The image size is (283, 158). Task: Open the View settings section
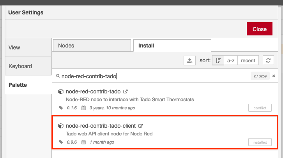point(14,47)
